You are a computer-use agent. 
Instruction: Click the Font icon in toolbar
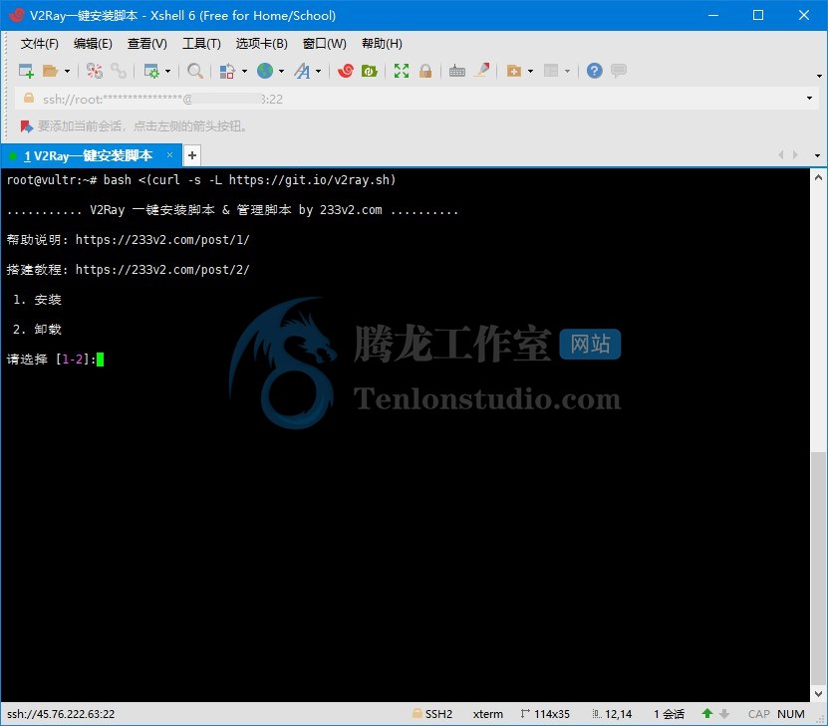pyautogui.click(x=302, y=71)
